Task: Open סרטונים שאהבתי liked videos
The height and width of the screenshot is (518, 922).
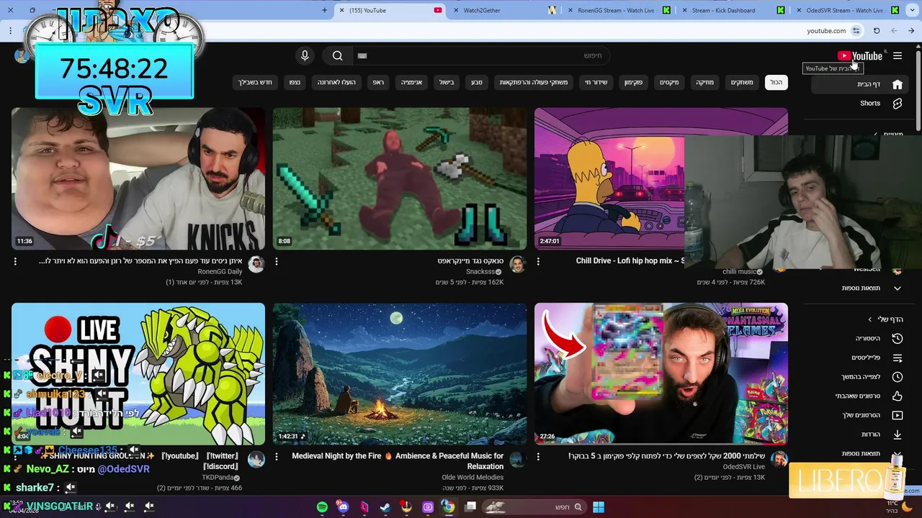Action: [861, 396]
